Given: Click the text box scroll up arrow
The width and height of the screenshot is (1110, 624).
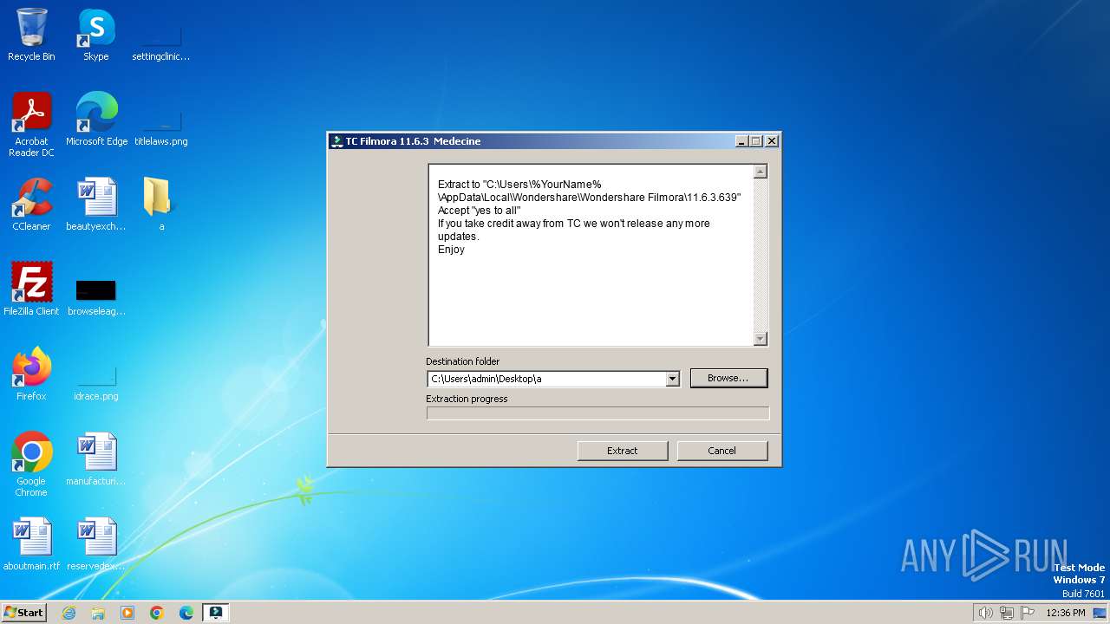Looking at the screenshot, I should click(761, 172).
